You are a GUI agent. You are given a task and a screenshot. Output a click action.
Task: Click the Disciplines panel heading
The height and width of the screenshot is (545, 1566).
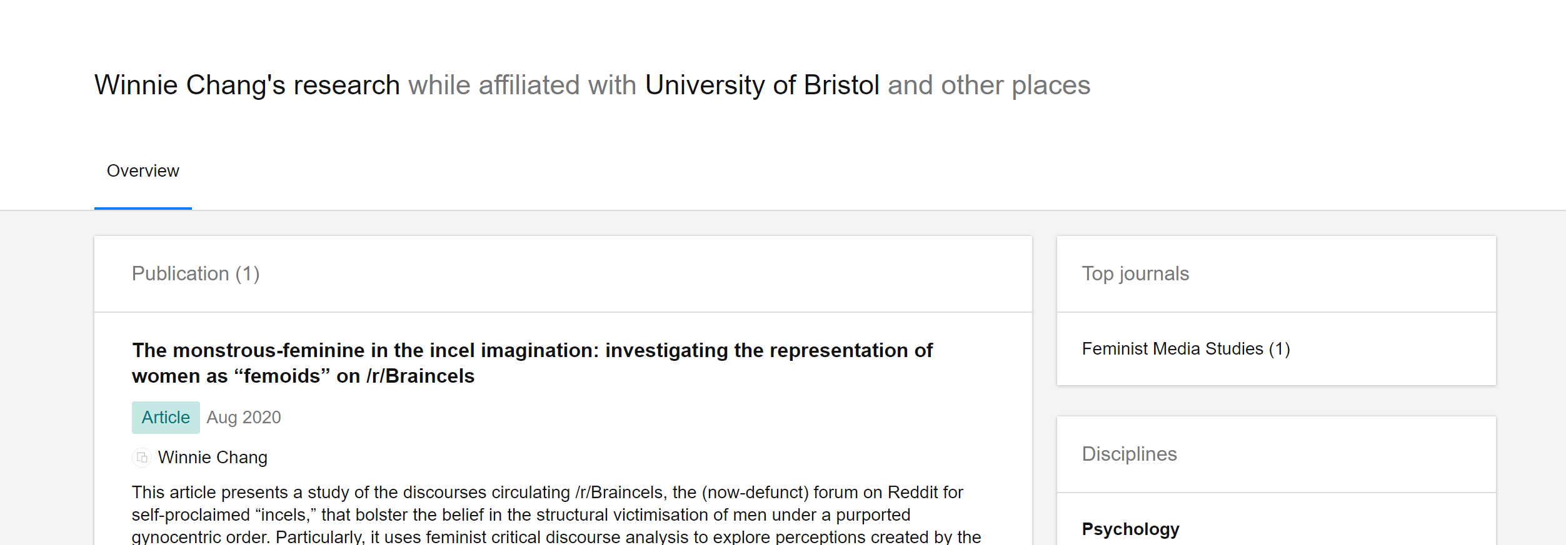tap(1129, 454)
